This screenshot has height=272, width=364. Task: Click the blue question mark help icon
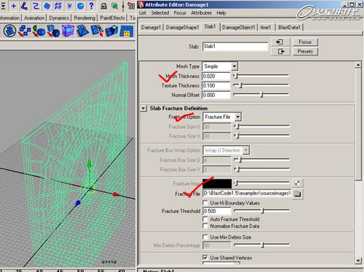92,6
